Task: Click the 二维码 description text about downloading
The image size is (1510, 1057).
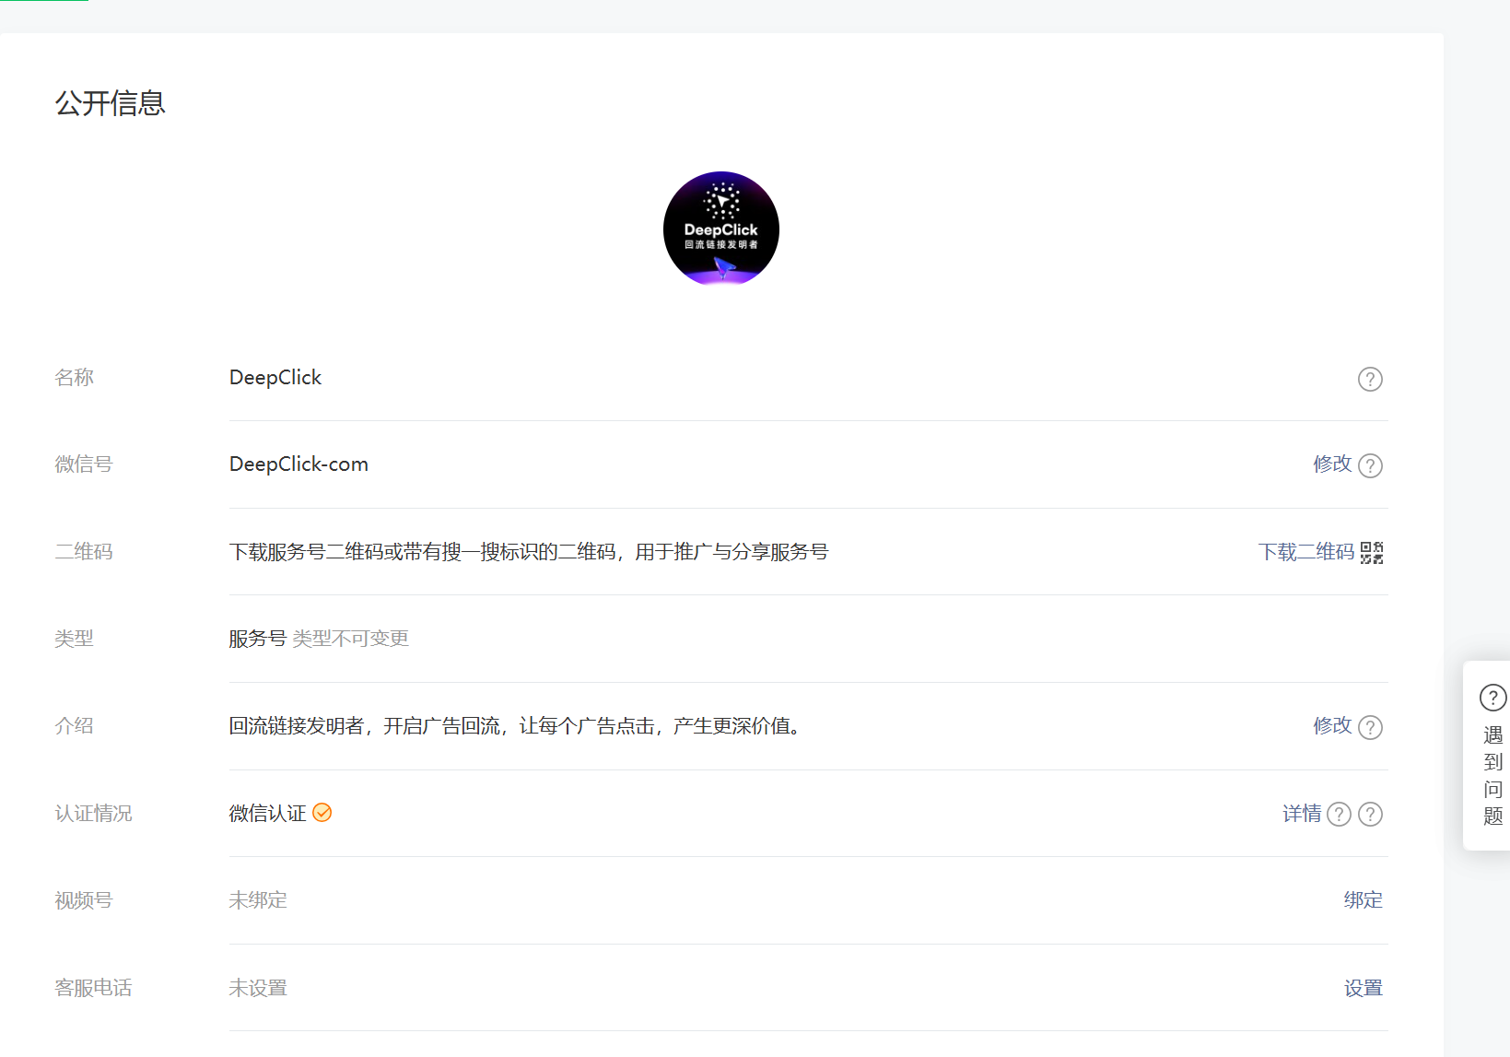Action: pos(529,552)
